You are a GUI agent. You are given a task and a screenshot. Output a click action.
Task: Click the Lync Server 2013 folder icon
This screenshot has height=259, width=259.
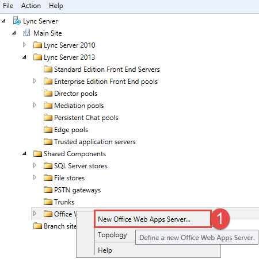click(37, 57)
